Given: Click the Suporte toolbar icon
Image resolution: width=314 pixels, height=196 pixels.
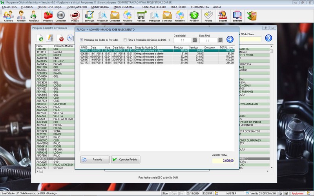Looking at the screenshot, I should point(223,16).
